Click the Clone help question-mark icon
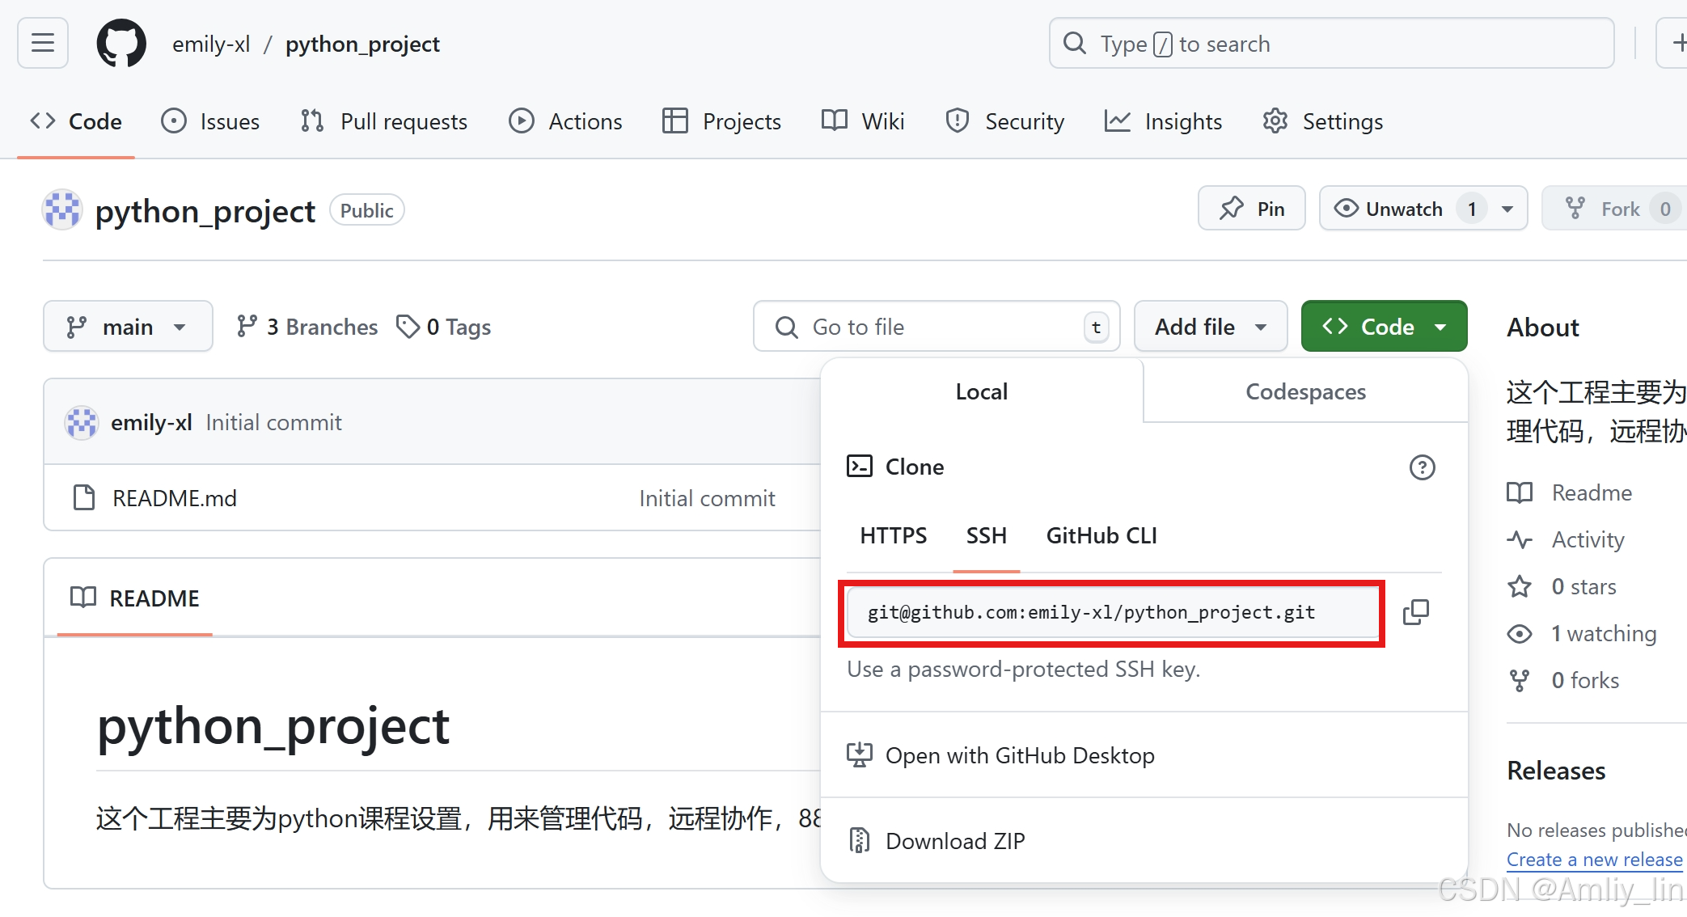This screenshot has height=917, width=1687. click(1422, 467)
